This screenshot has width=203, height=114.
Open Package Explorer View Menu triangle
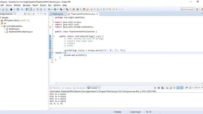tap(38, 14)
